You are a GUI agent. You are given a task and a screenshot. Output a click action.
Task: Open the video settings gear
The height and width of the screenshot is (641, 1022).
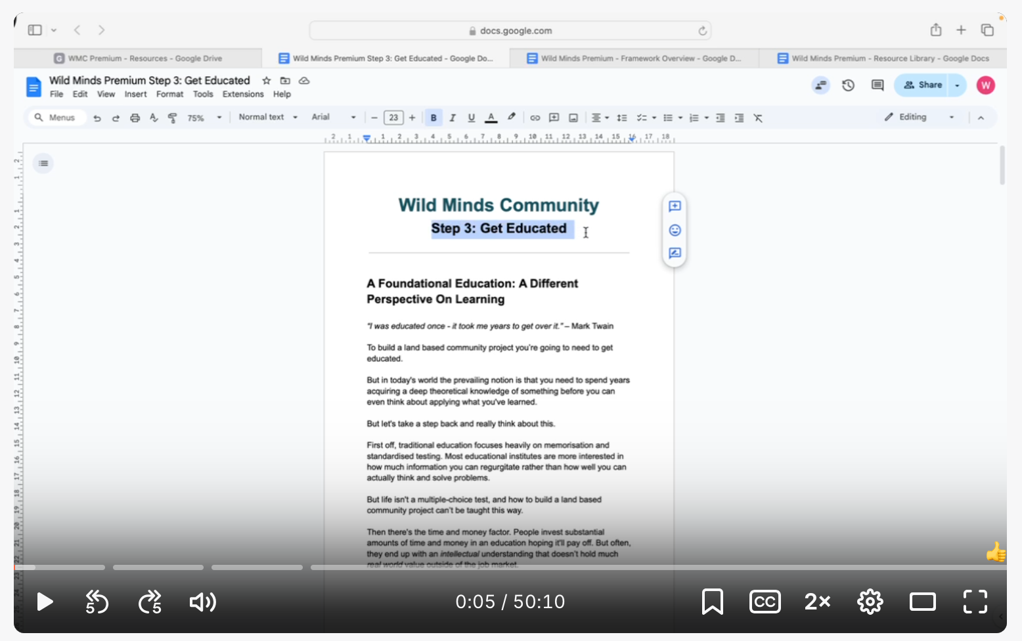pyautogui.click(x=870, y=602)
